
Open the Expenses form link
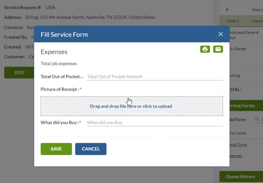pos(235,156)
